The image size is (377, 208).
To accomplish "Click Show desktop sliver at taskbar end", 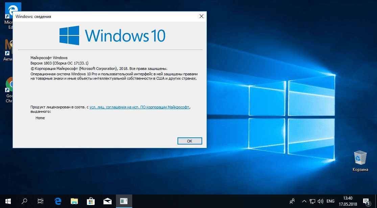I will (376, 201).
